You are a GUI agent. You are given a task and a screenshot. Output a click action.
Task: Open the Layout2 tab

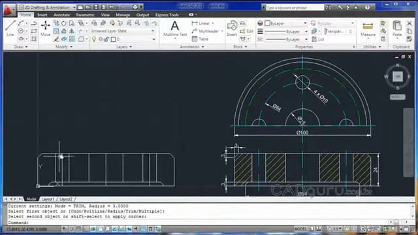[66, 199]
